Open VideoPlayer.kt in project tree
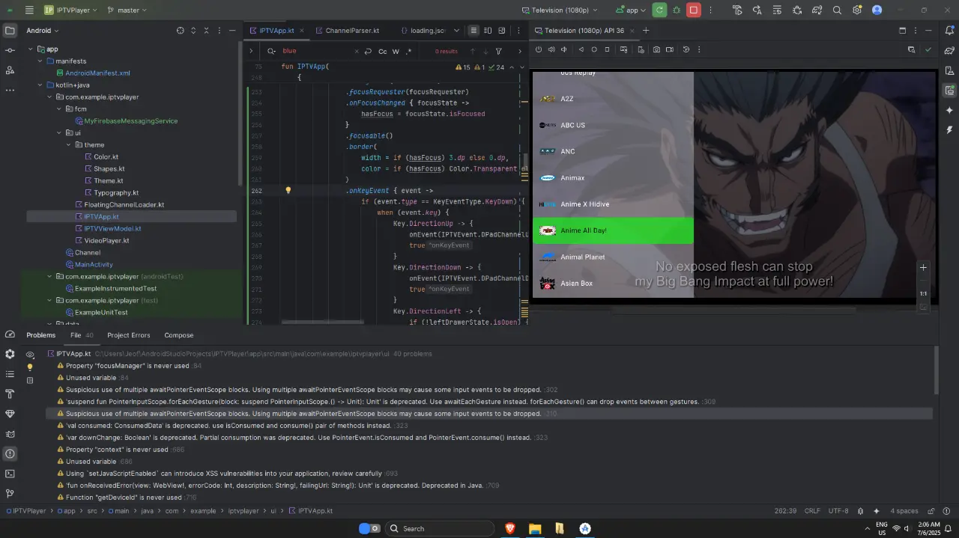The width and height of the screenshot is (959, 538). (x=106, y=240)
